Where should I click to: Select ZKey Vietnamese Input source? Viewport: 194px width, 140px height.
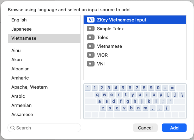(x=135, y=20)
